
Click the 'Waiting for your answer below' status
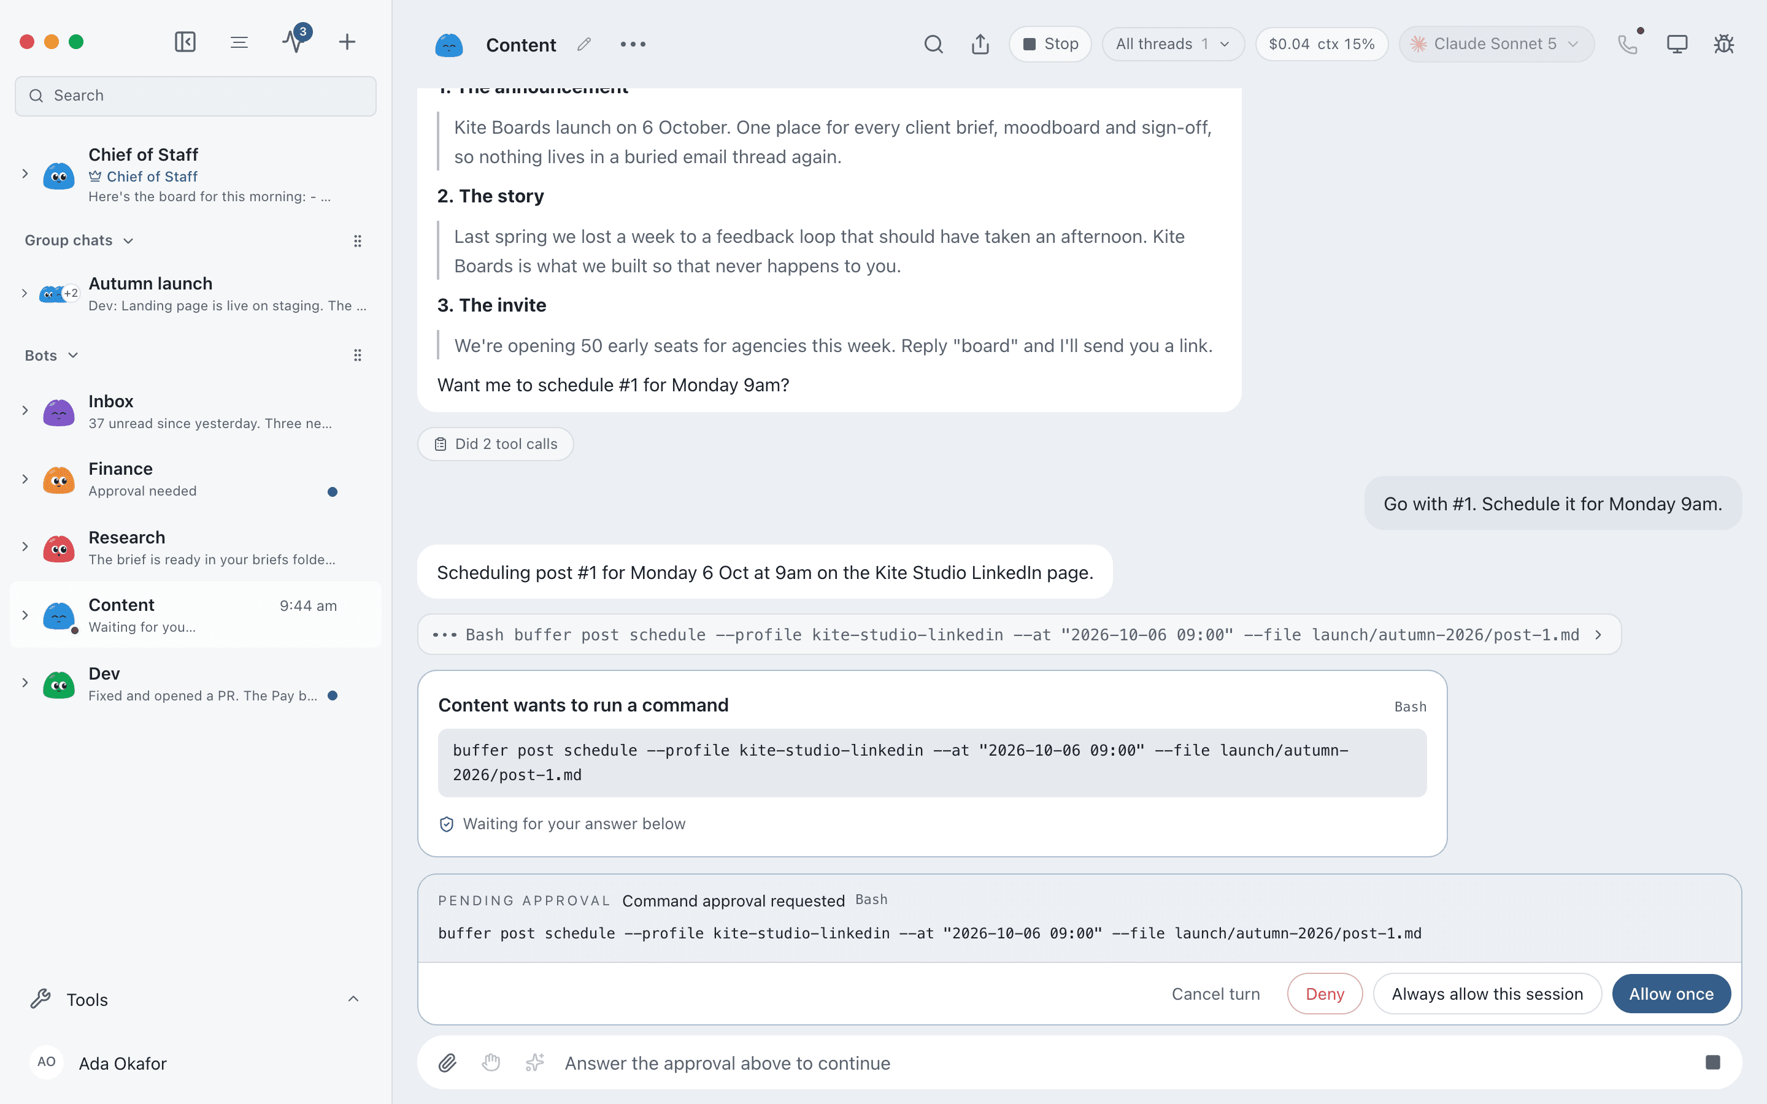click(x=574, y=824)
